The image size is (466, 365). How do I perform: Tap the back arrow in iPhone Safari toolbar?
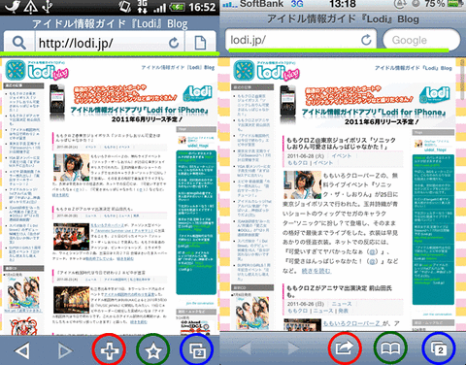tap(246, 348)
